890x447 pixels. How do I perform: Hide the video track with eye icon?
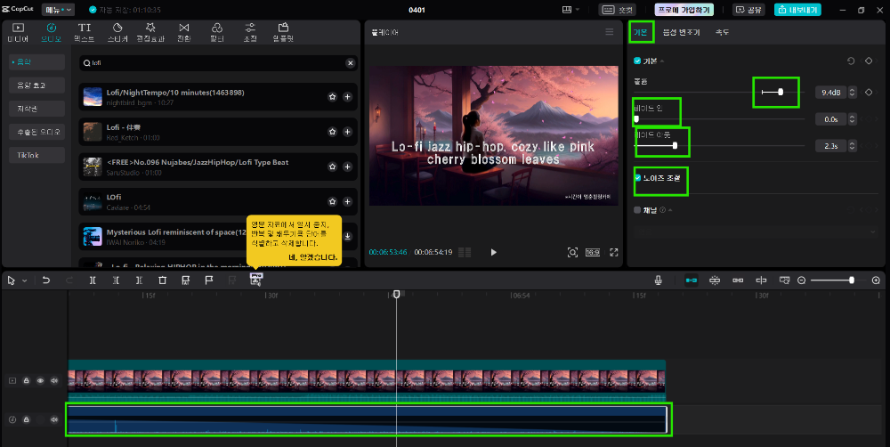coord(40,380)
